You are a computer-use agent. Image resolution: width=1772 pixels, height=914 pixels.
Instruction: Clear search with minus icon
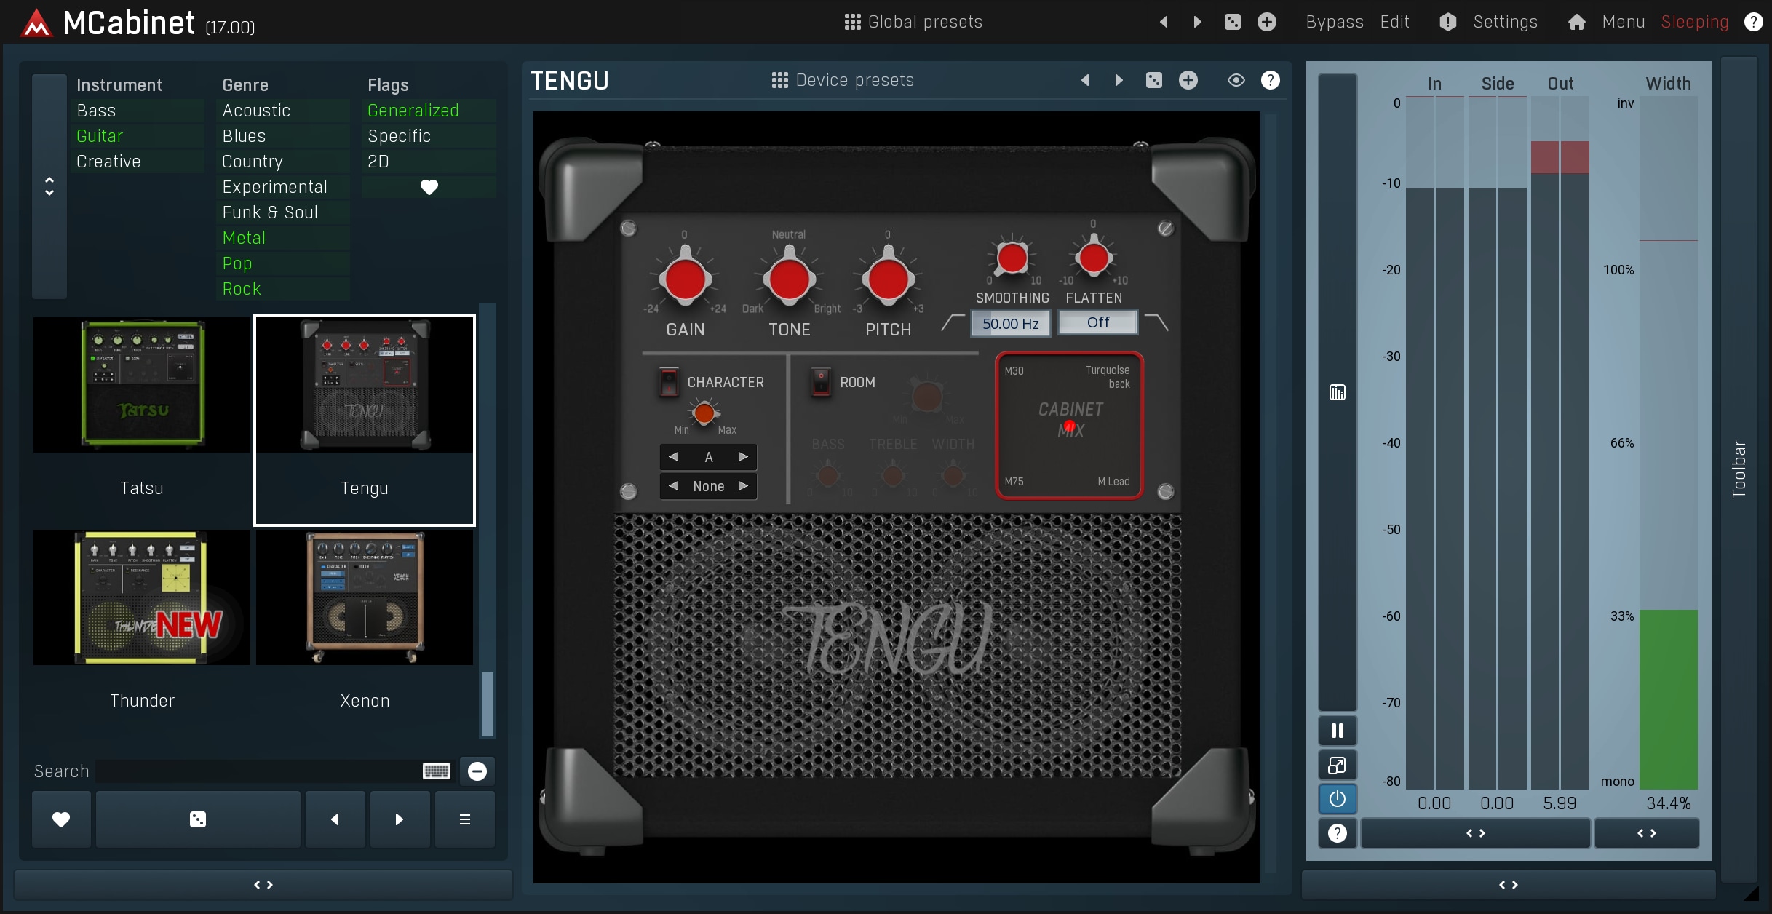477,771
